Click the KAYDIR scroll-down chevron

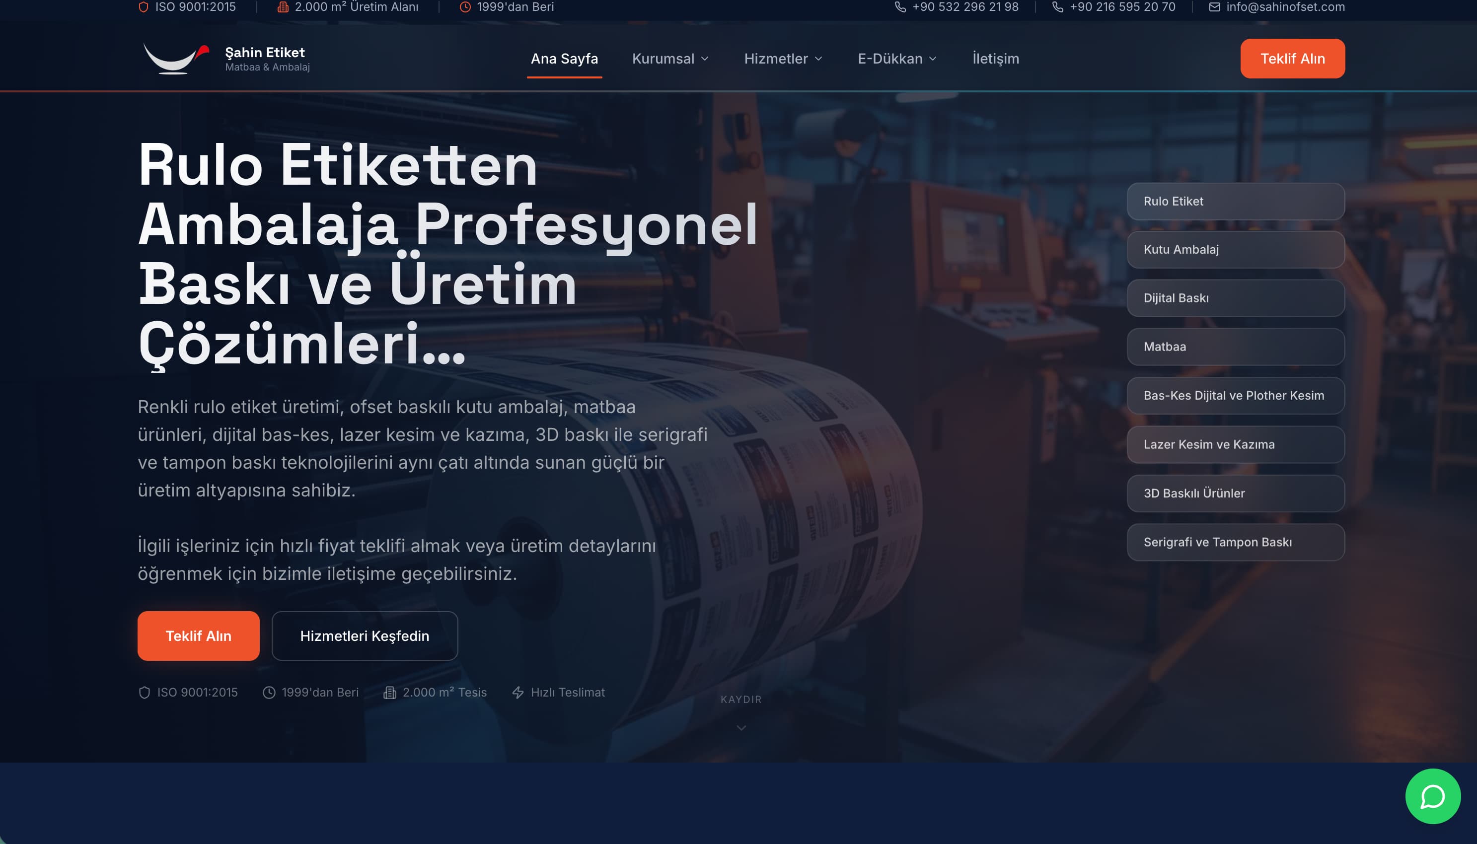(741, 727)
